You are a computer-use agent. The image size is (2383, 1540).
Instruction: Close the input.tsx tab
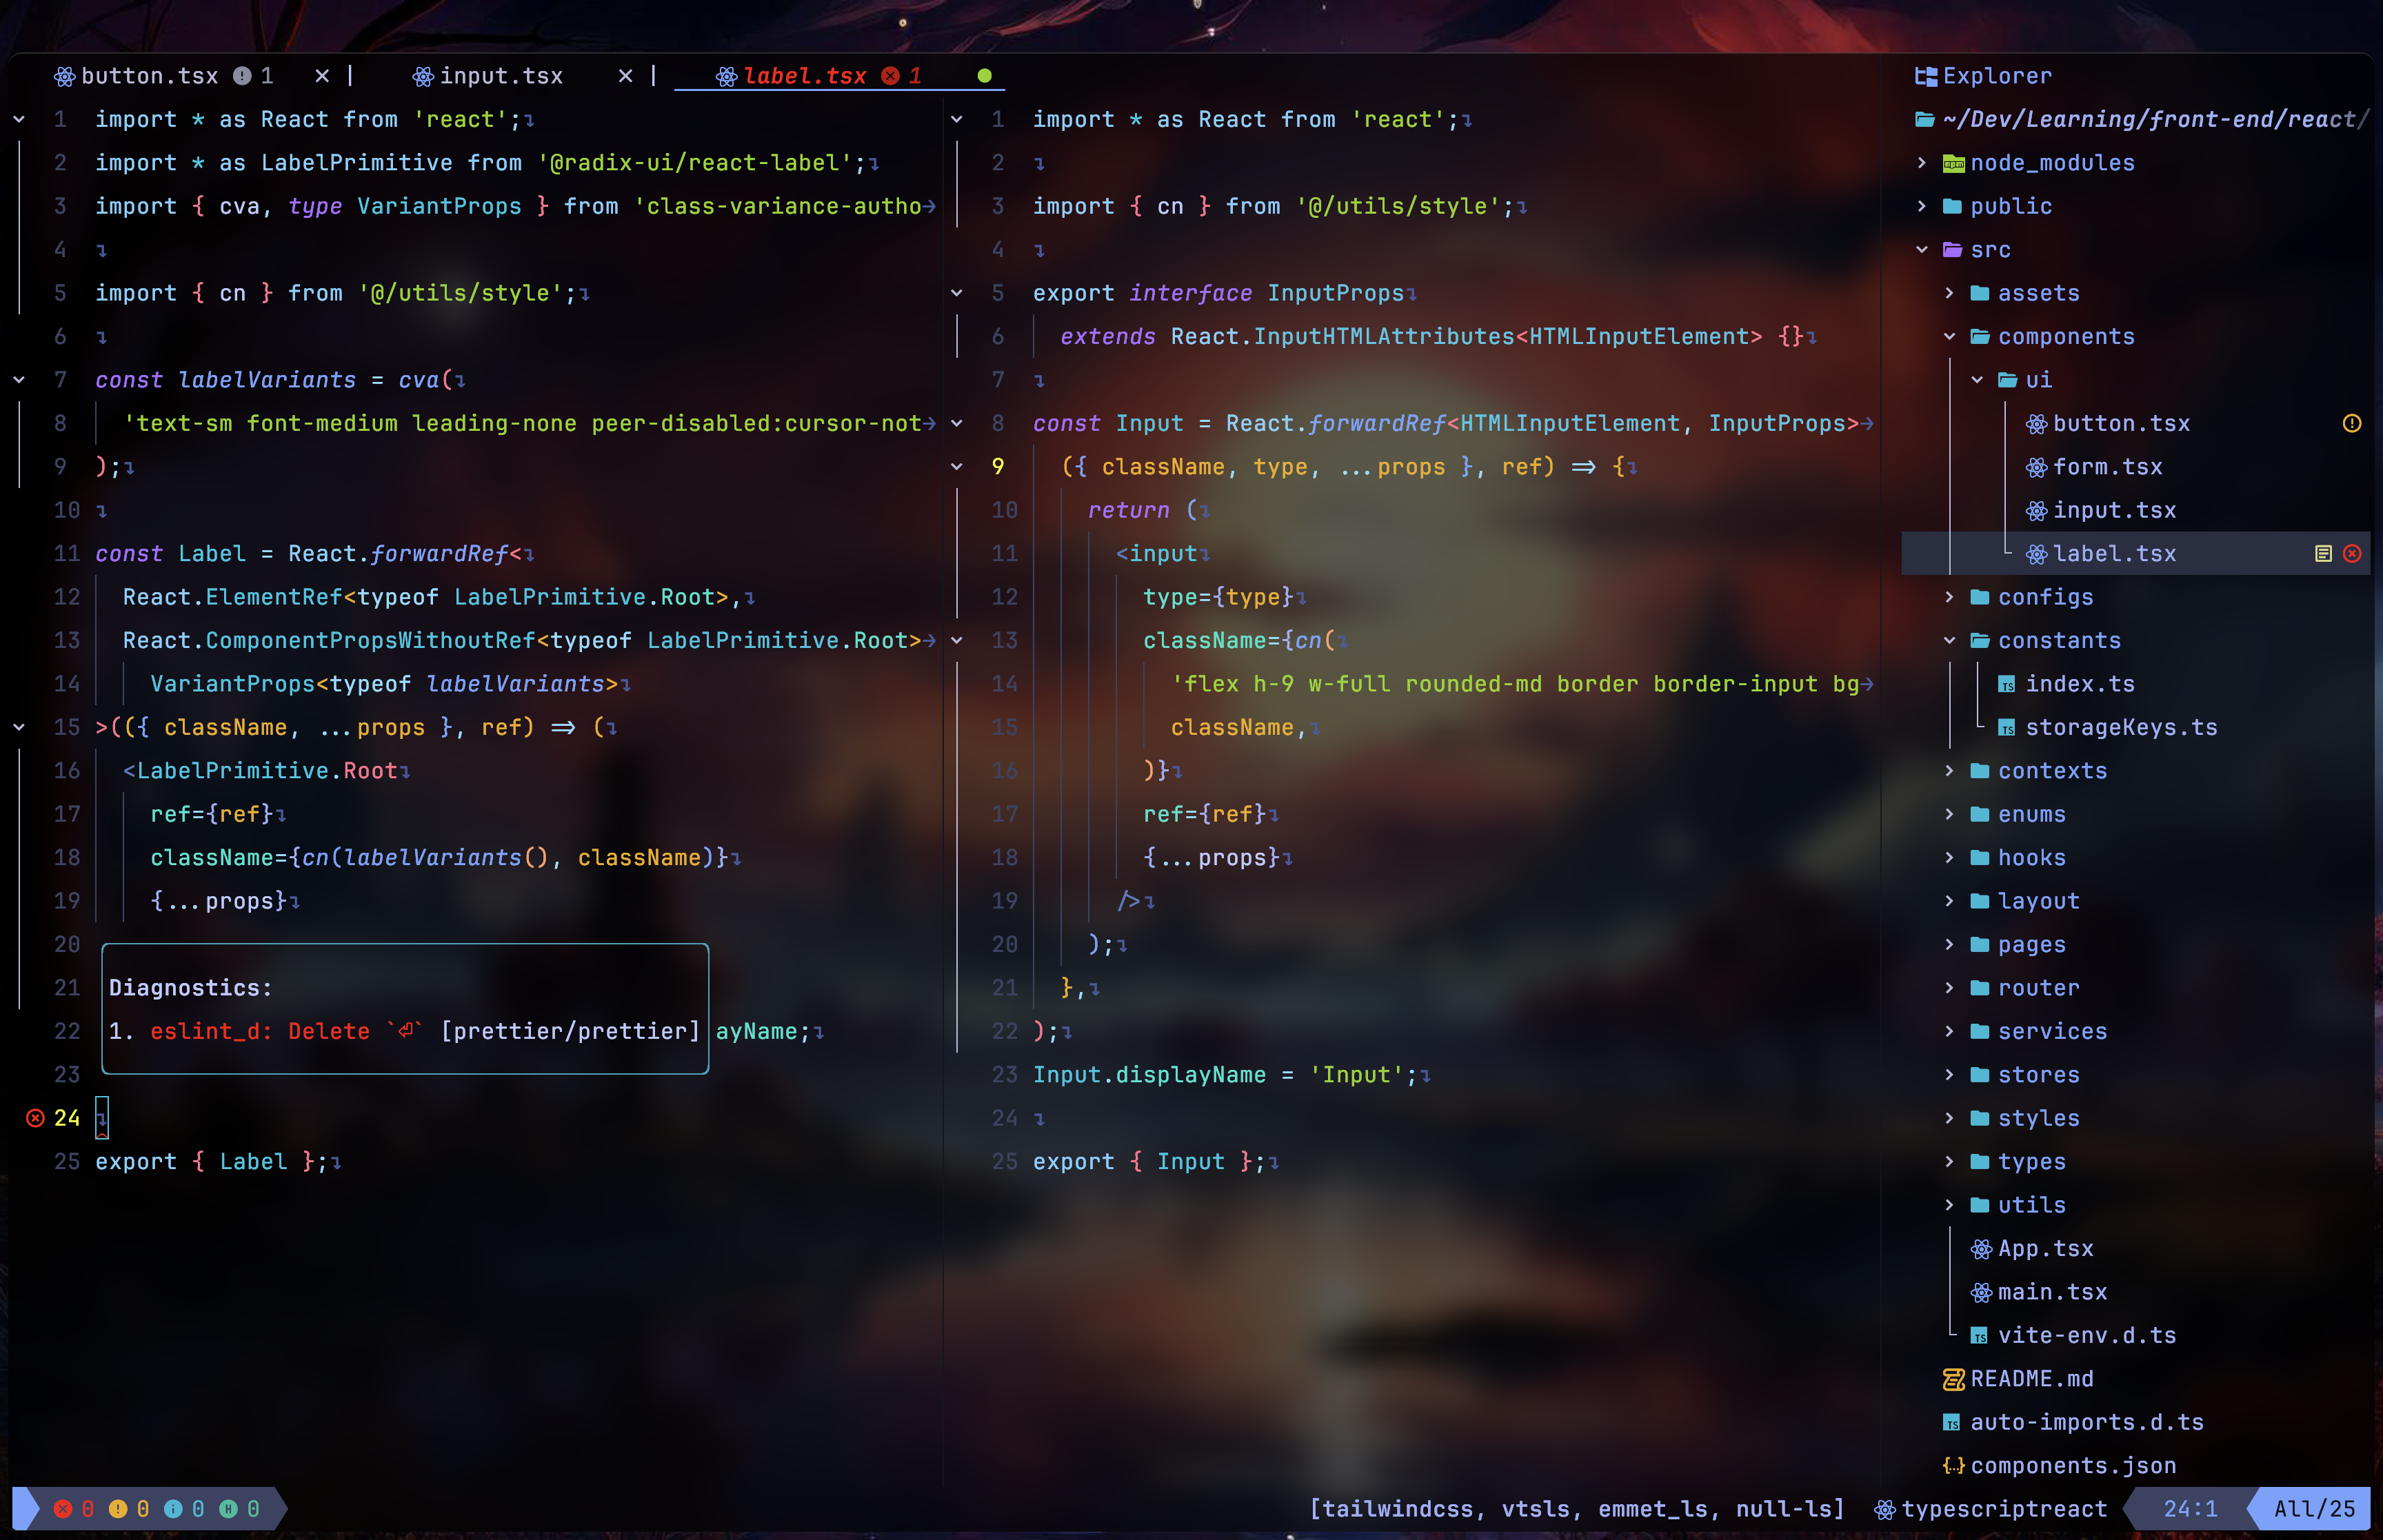(625, 77)
